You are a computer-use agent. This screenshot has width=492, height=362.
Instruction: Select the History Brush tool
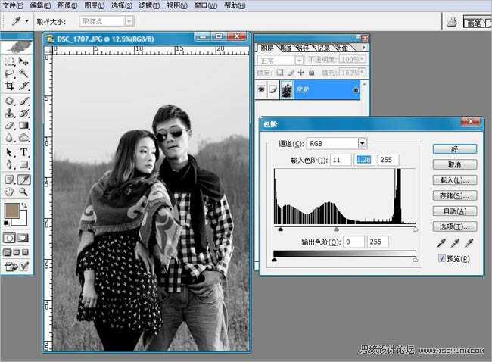click(23, 113)
